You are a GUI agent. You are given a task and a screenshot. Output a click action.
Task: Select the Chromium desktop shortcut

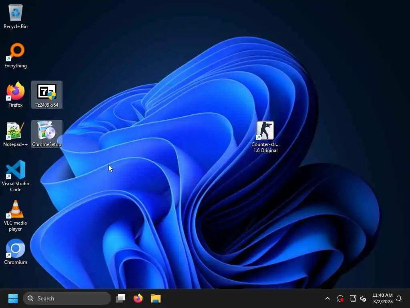point(16,252)
